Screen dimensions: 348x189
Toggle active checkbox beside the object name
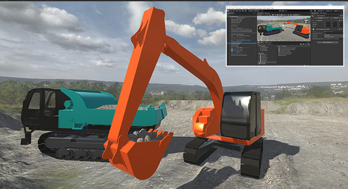pos(316,16)
